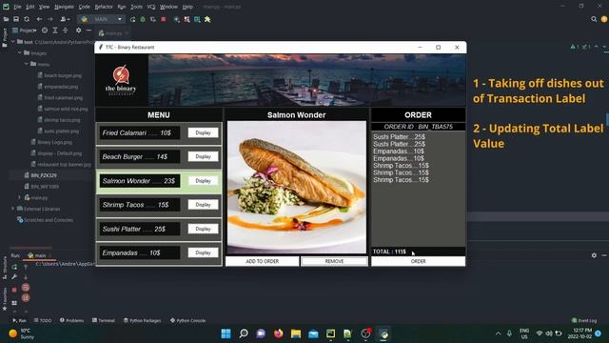Open the File menu in PyCharm
The image size is (609, 343).
(x=17, y=7)
